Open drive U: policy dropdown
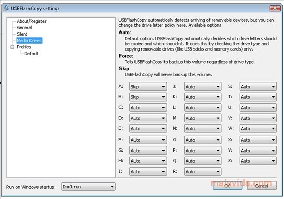 [x=258, y=107]
